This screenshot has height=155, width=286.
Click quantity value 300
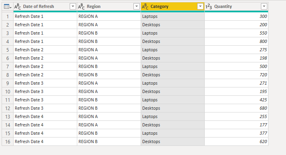click(x=263, y=16)
